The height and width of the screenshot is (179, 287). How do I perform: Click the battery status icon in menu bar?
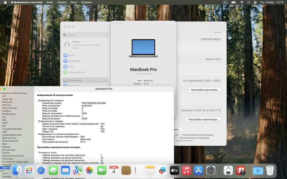tap(234, 2)
